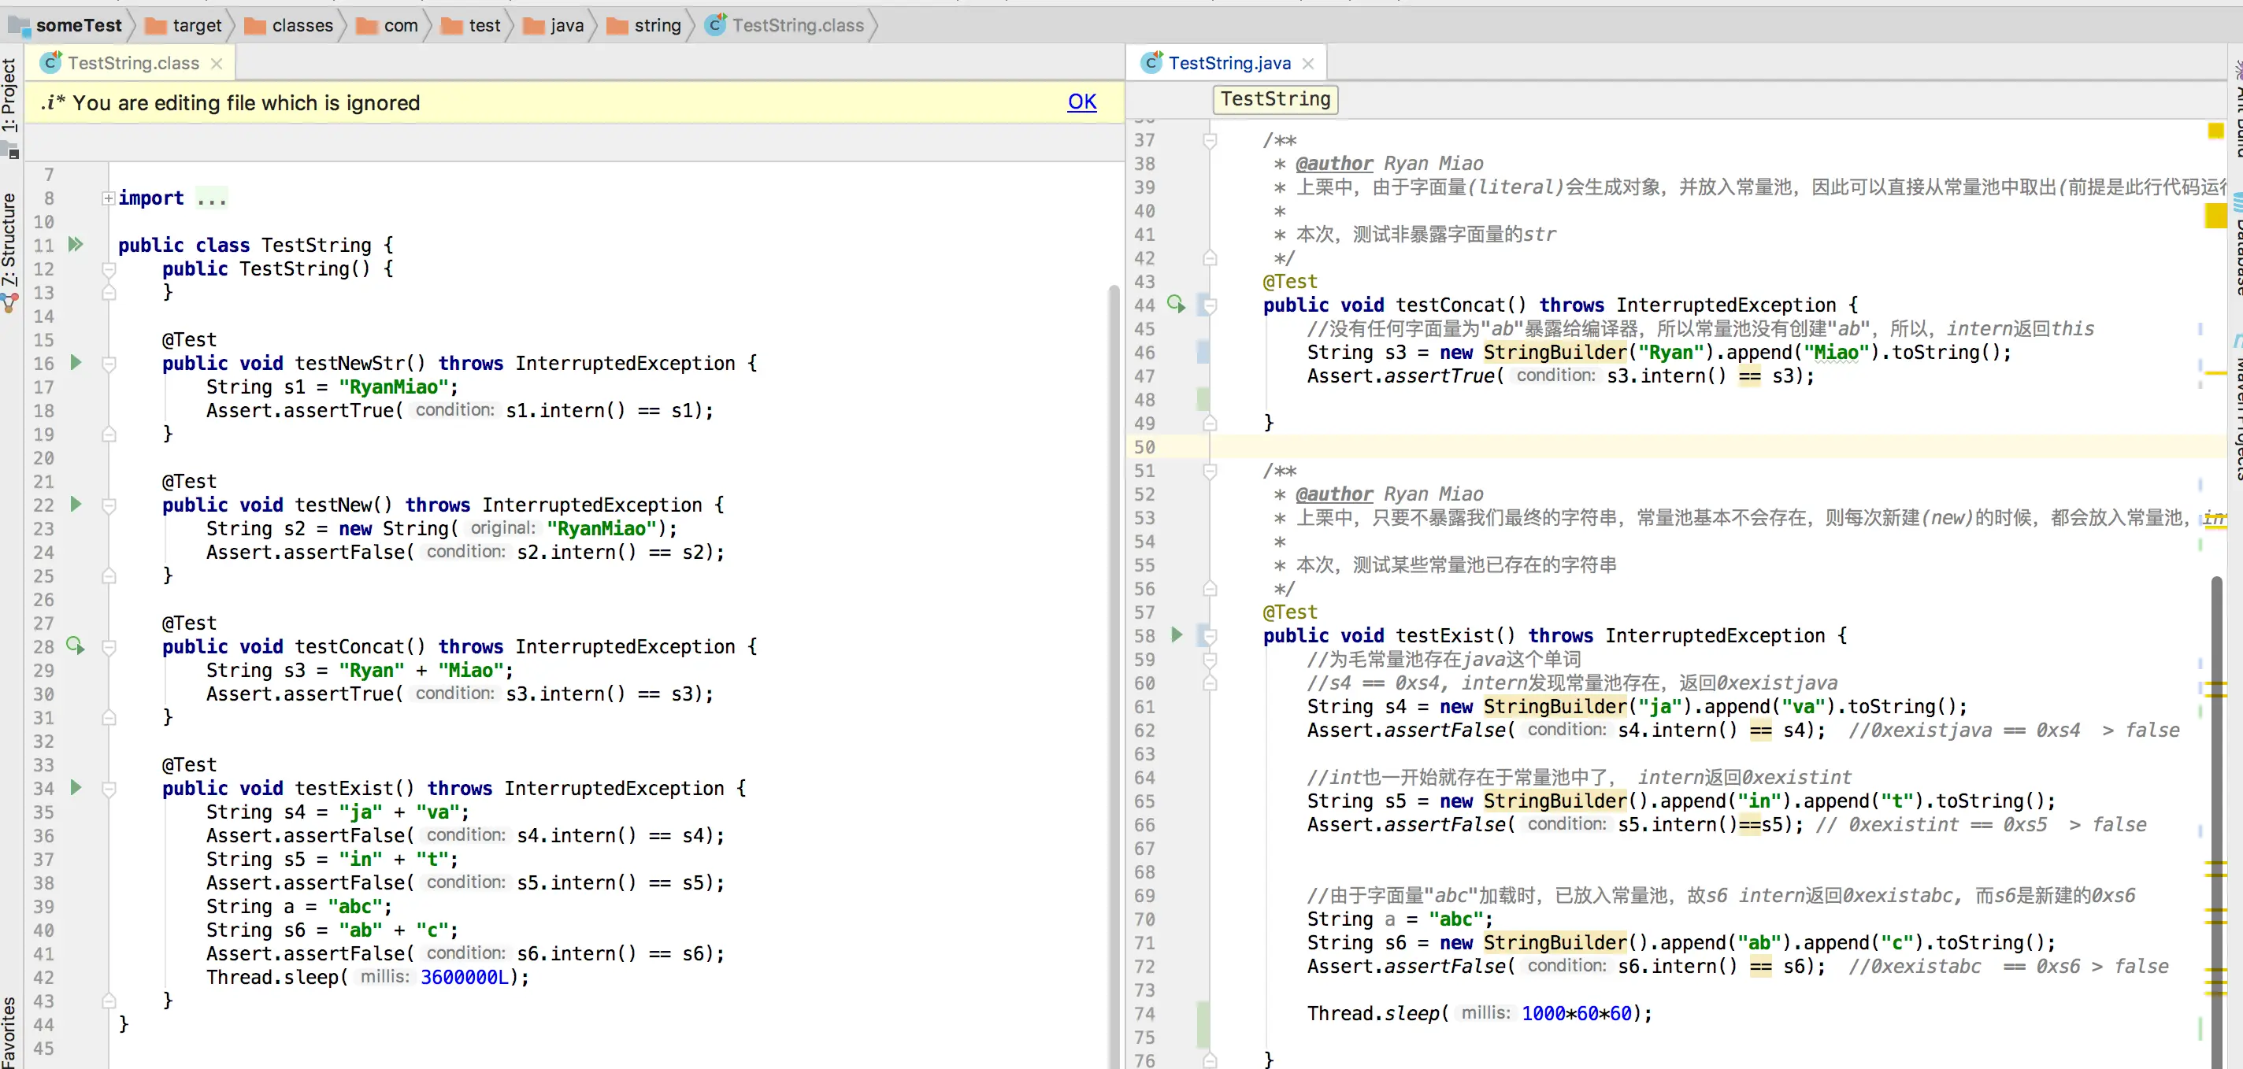This screenshot has width=2243, height=1069.
Task: Fold the left testNewStr method body
Action: coord(109,363)
